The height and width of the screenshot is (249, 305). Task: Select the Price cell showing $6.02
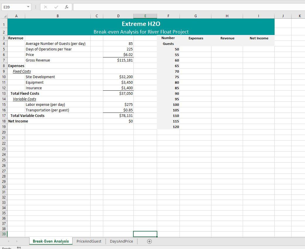click(x=118, y=55)
